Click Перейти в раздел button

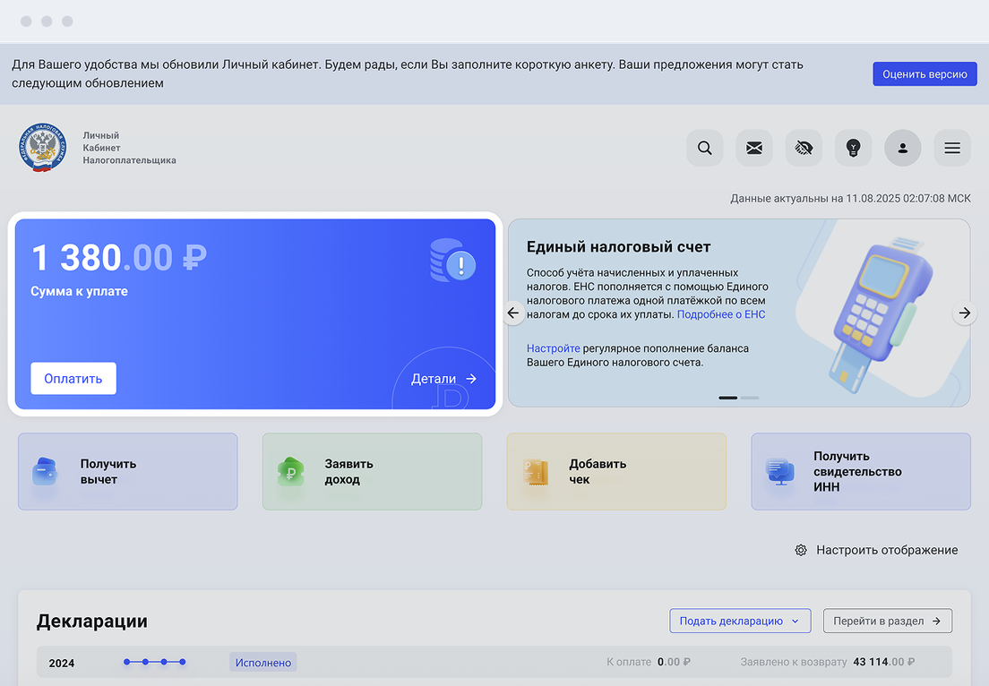887,621
